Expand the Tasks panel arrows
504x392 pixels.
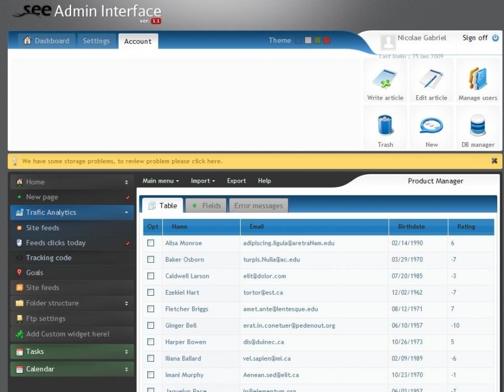127,352
